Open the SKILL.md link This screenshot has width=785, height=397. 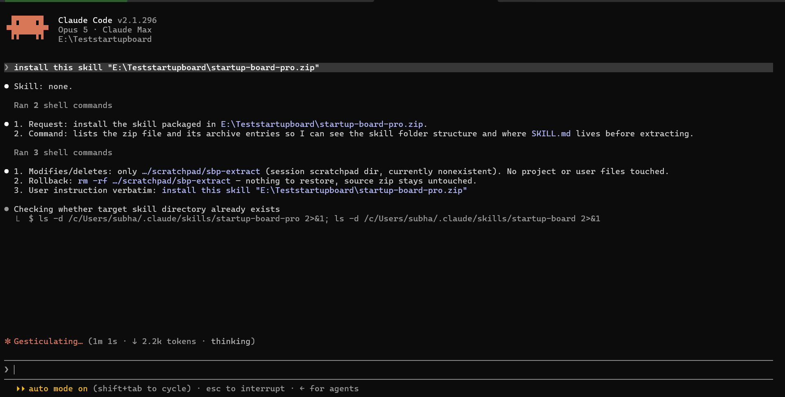click(551, 133)
